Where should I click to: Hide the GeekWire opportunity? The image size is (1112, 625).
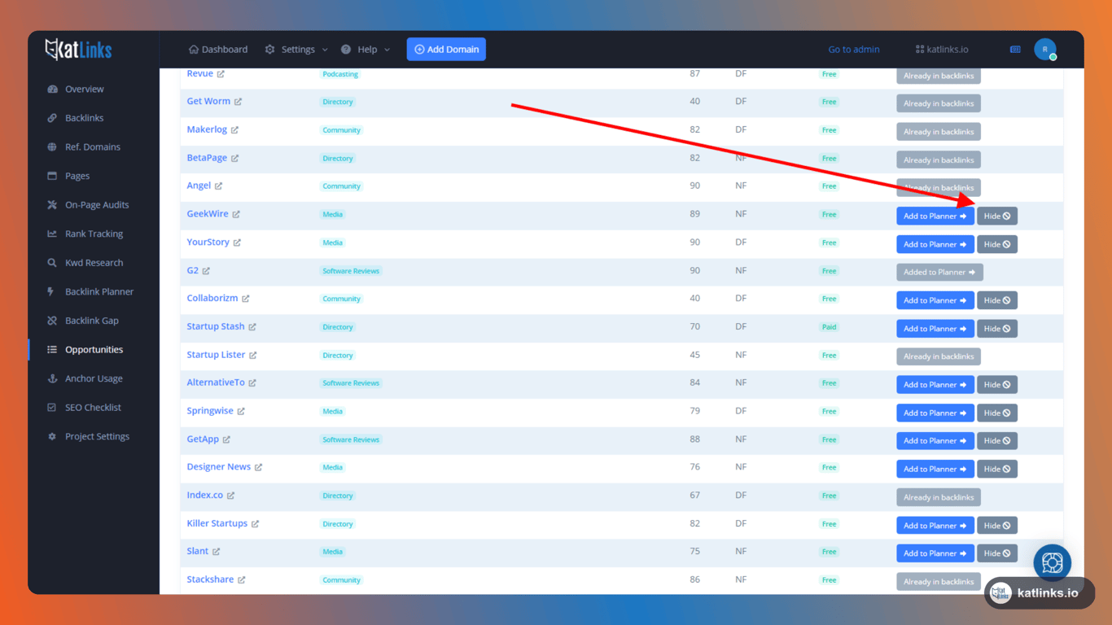(997, 216)
